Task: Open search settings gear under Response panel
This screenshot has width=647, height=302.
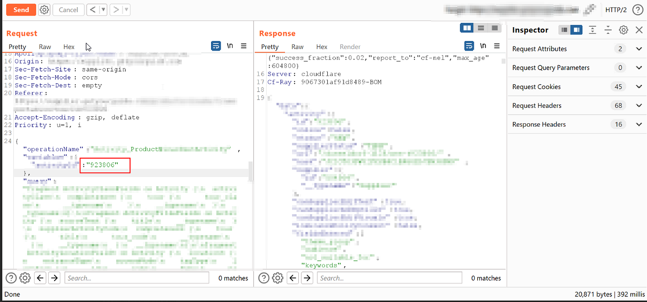Action: 278,278
